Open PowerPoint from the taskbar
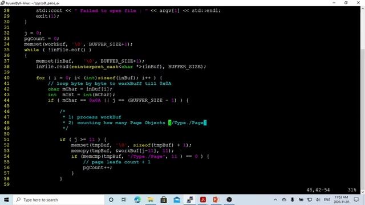Viewport: 365px width, 205px height. (216, 200)
